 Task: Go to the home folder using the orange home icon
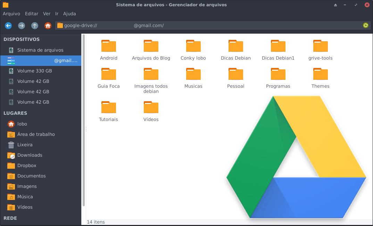[x=48, y=25]
